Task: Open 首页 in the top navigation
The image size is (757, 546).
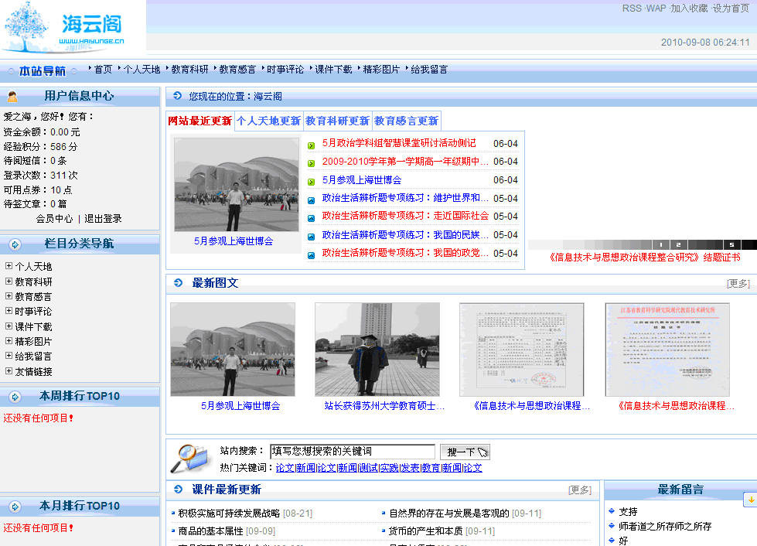Action: [x=103, y=70]
